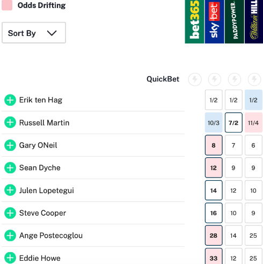Image resolution: width=263 pixels, height=264 pixels.
Task: Toggle QuickBet lightning for Paddy Power column
Action: tap(235, 79)
